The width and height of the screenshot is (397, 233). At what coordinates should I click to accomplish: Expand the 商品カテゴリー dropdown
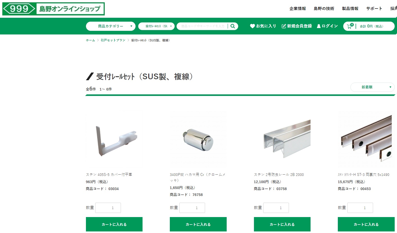click(111, 26)
